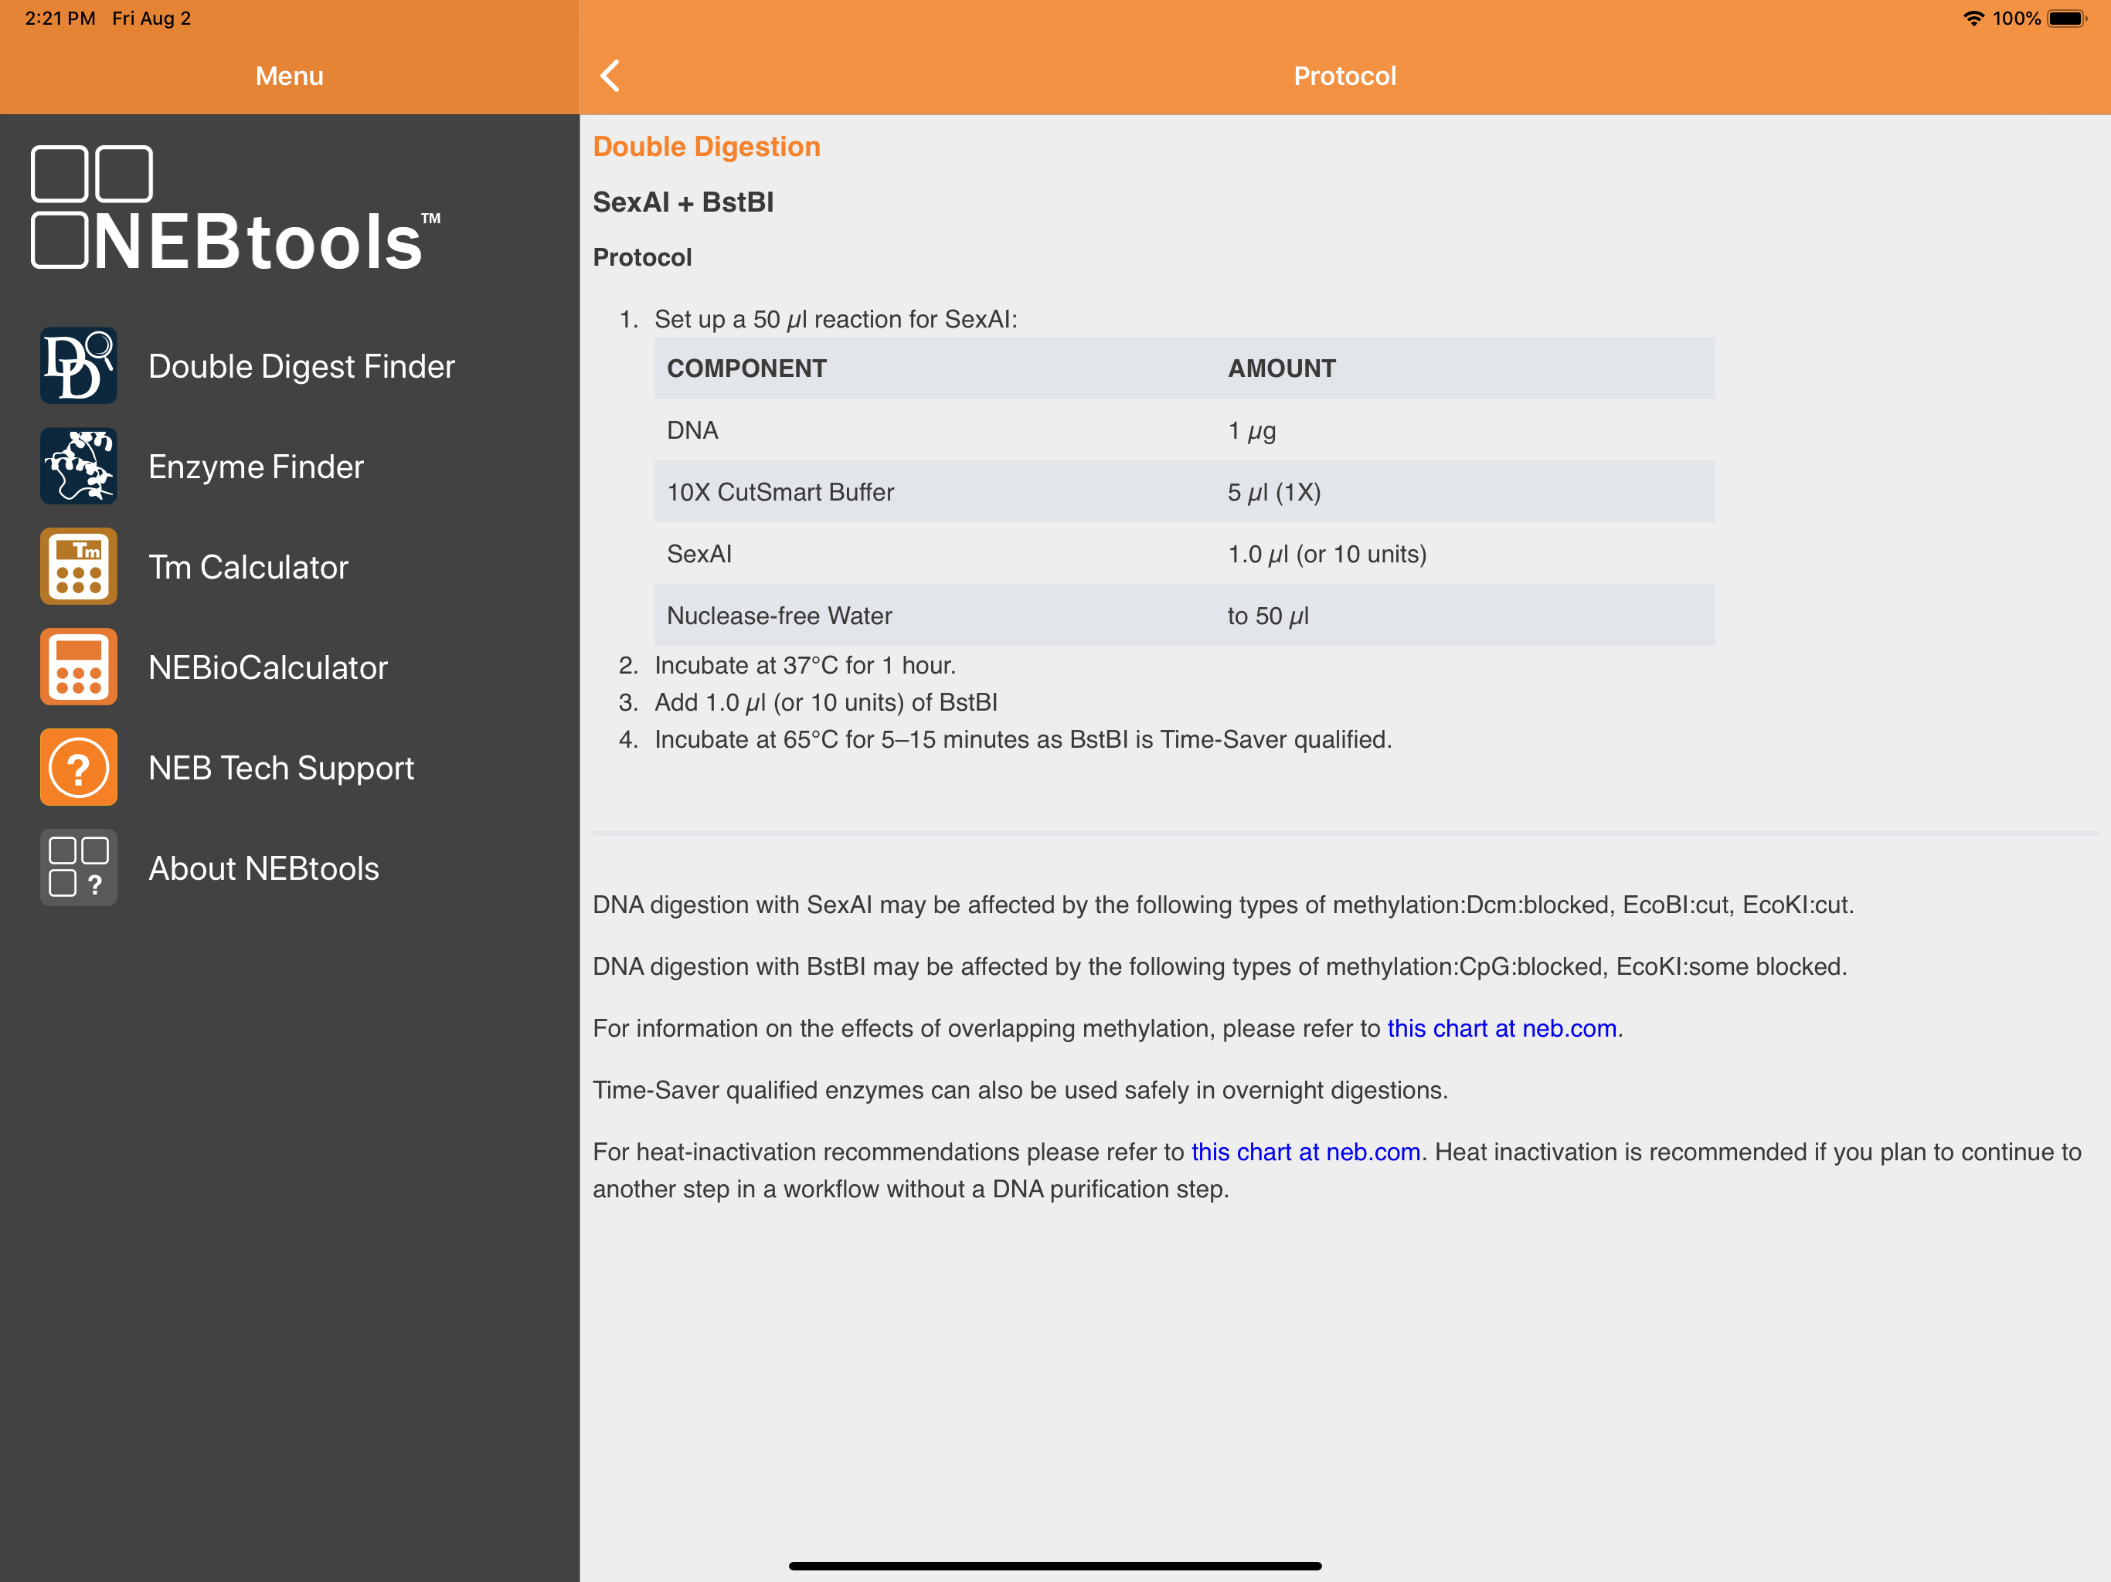Tap the Double Digestion heading
This screenshot has height=1582, width=2111.
click(706, 146)
